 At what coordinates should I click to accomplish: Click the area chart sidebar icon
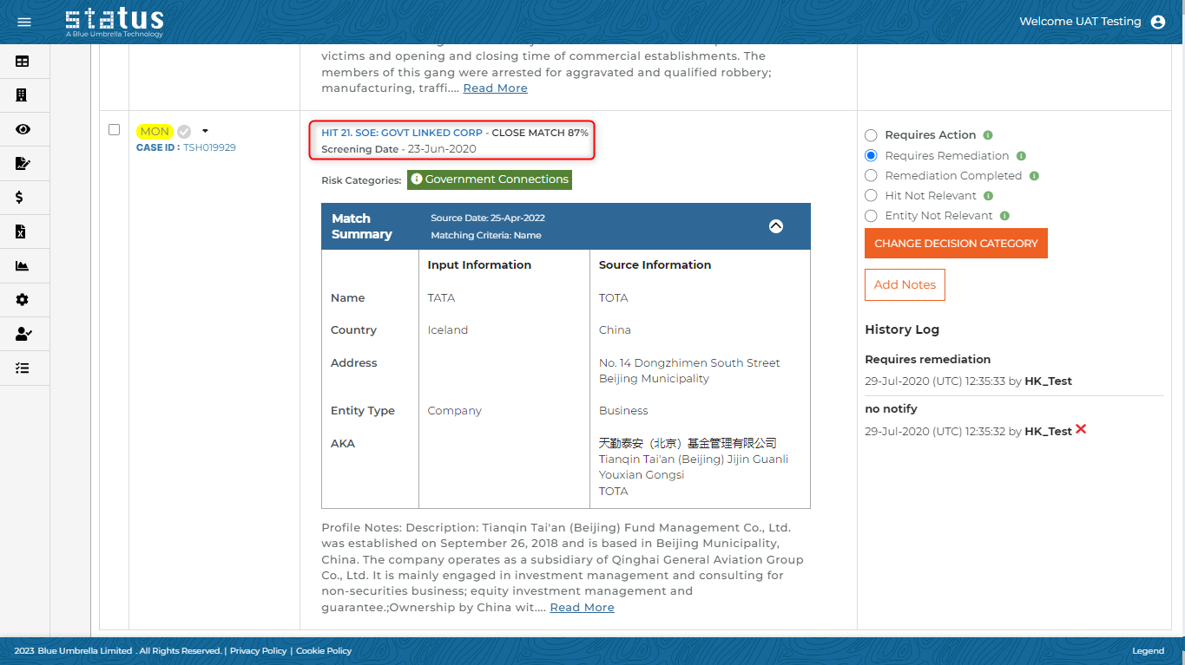point(23,266)
